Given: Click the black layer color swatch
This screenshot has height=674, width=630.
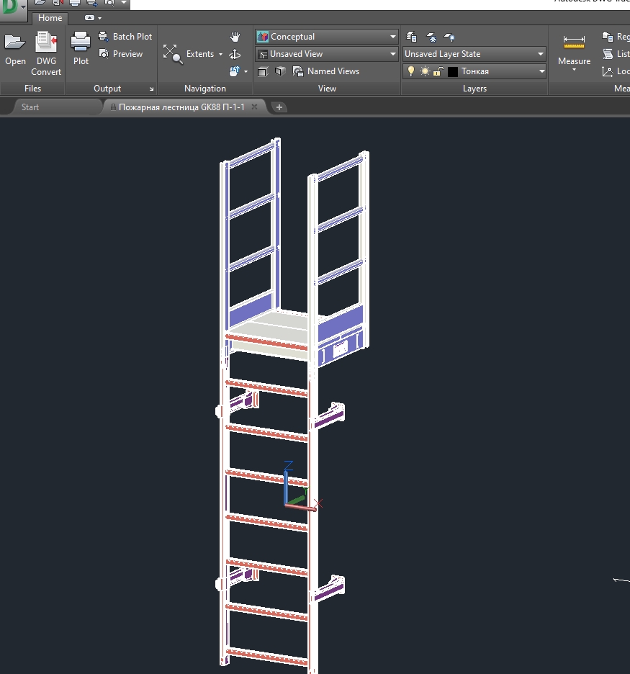Looking at the screenshot, I should point(453,71).
